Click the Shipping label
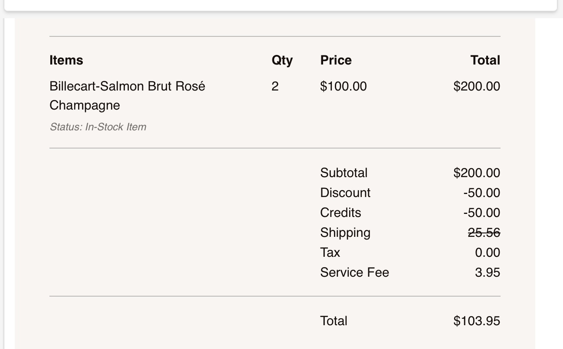This screenshot has width=563, height=349. pyautogui.click(x=345, y=233)
